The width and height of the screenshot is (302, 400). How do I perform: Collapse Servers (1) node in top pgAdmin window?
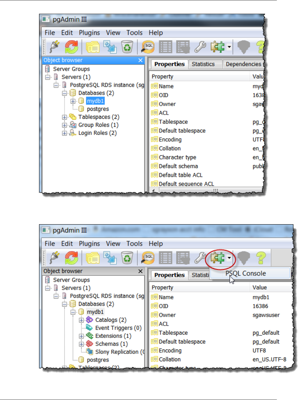[x=48, y=77]
